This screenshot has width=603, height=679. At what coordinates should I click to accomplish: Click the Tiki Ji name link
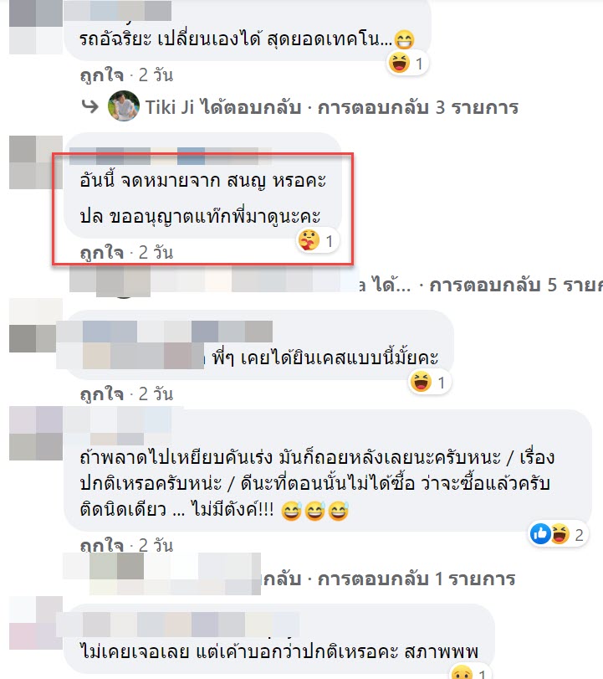pos(169,107)
